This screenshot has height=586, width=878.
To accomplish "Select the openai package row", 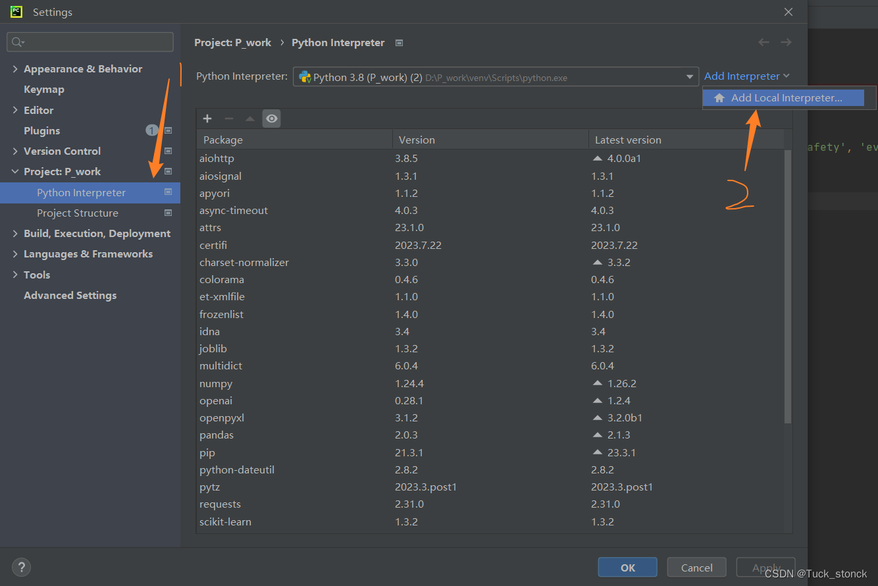I will coord(490,400).
